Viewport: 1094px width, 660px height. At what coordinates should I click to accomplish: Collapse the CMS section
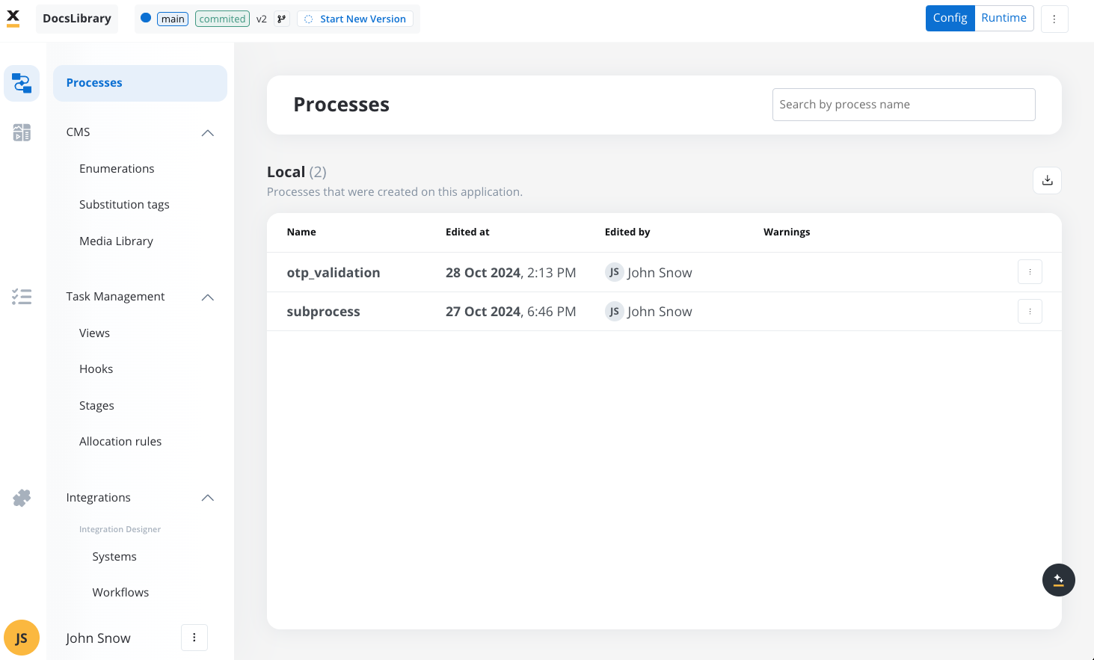pyautogui.click(x=208, y=133)
